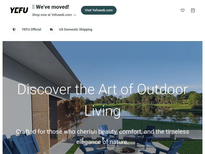Image resolution: width=205 pixels, height=154 pixels.
Task: Click the arrow after Shop now at Yefuweb.com
Action: [x=74, y=15]
